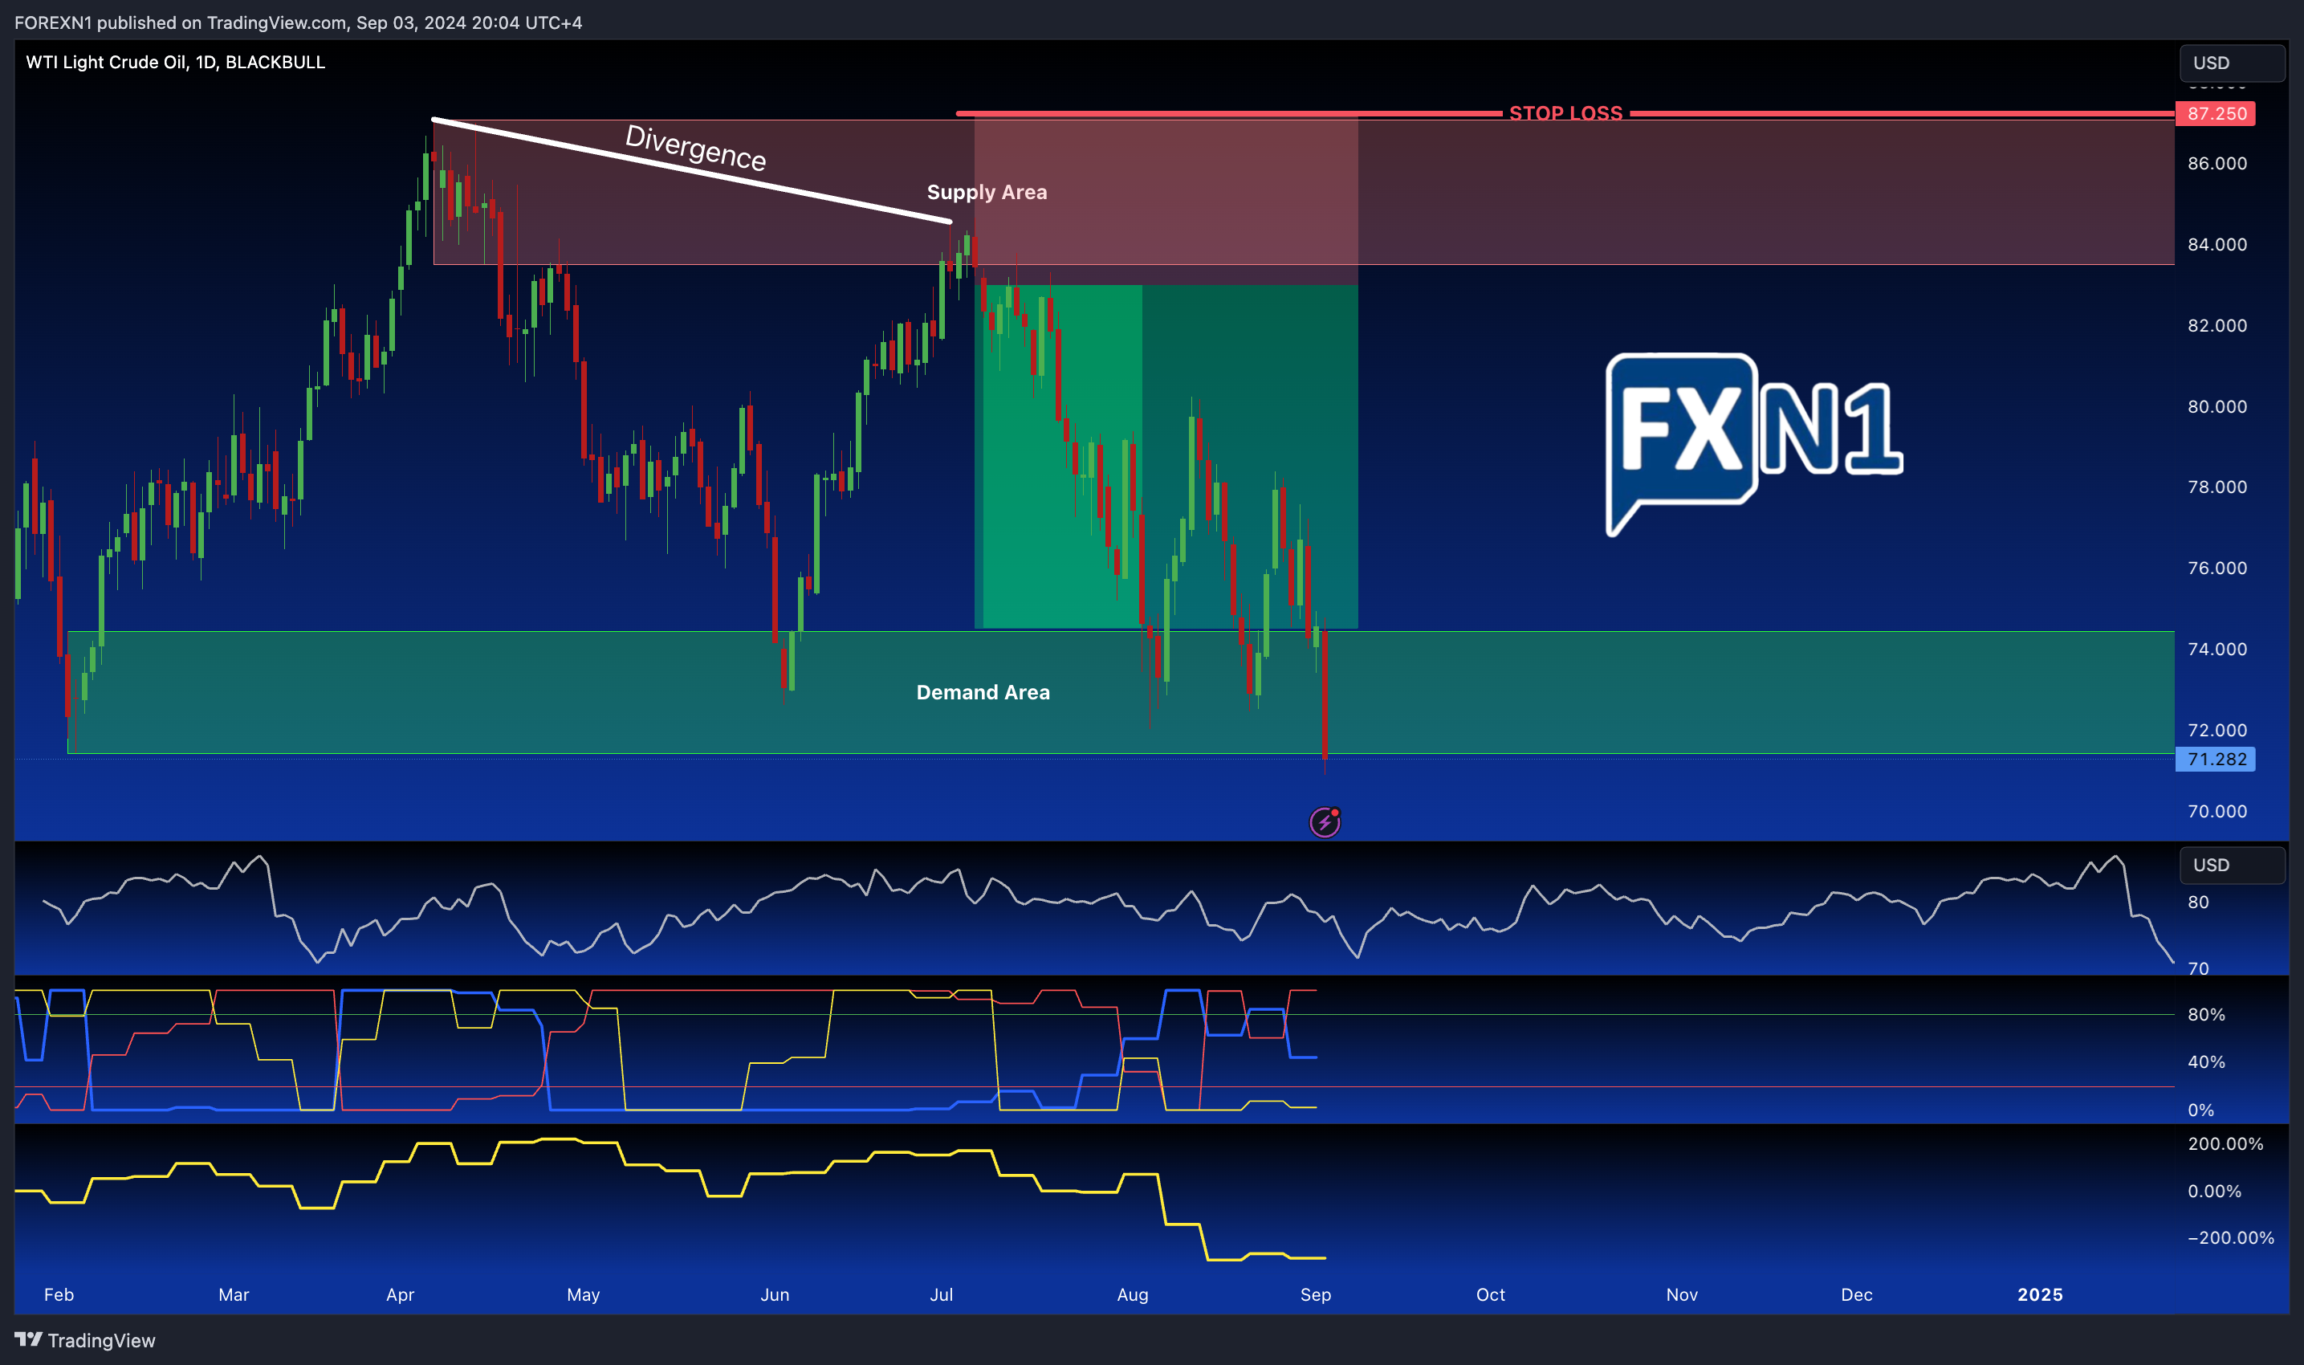Screen dimensions: 2304x1365
Task: Click the 86.000 price axis value
Action: tap(2216, 164)
